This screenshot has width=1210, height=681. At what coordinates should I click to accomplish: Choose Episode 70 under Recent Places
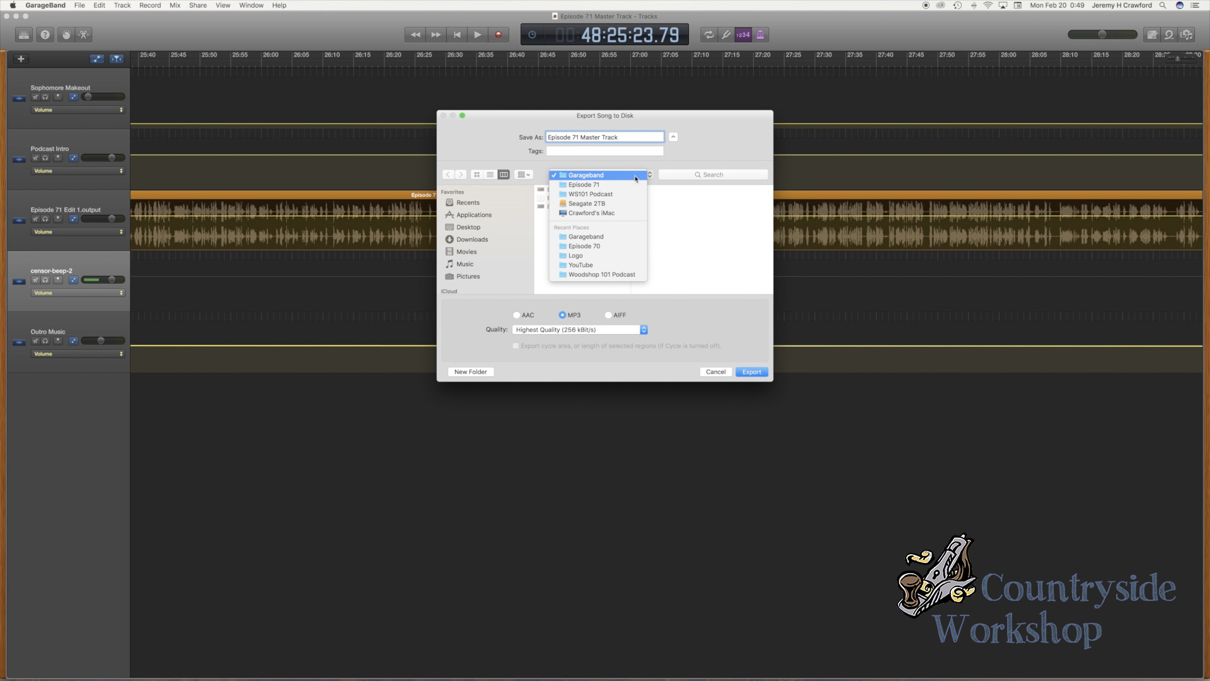(x=597, y=247)
